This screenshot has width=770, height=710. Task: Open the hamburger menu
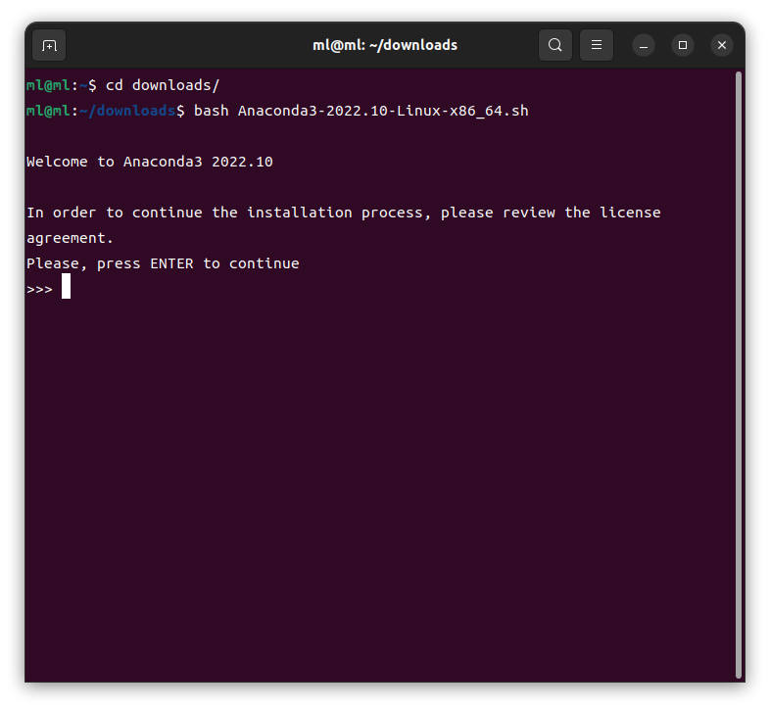tap(597, 45)
